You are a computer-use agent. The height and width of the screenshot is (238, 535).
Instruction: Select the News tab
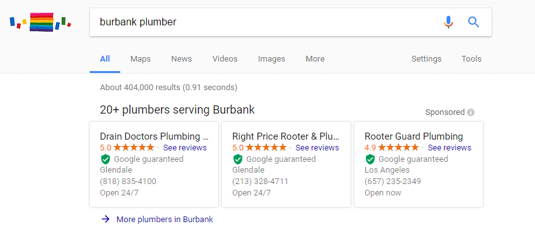click(181, 59)
